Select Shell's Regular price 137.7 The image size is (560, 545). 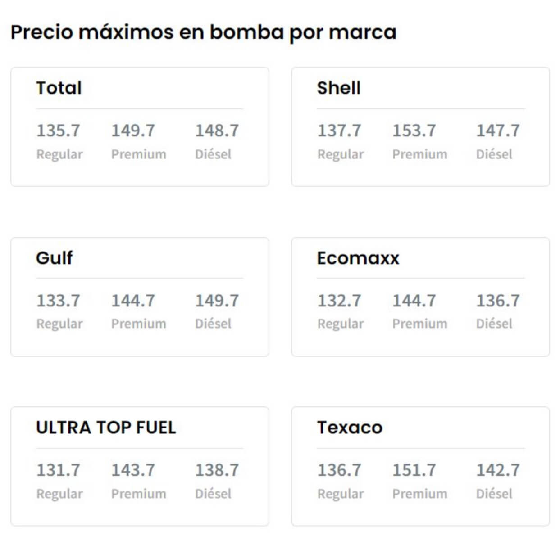pos(339,131)
